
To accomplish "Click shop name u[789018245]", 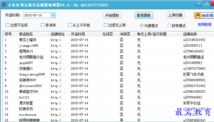I will [194, 51].
